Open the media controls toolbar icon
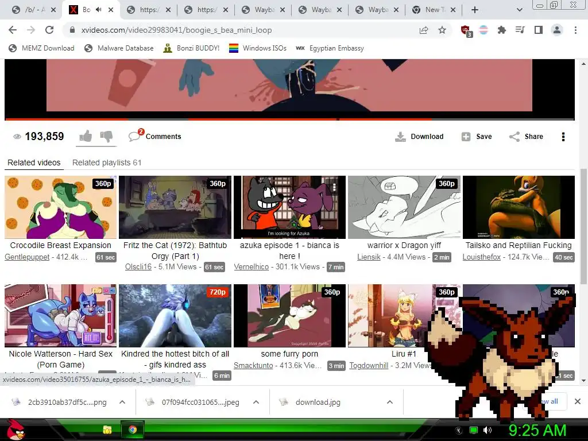Screen dimensions: 588x441 click(520, 30)
